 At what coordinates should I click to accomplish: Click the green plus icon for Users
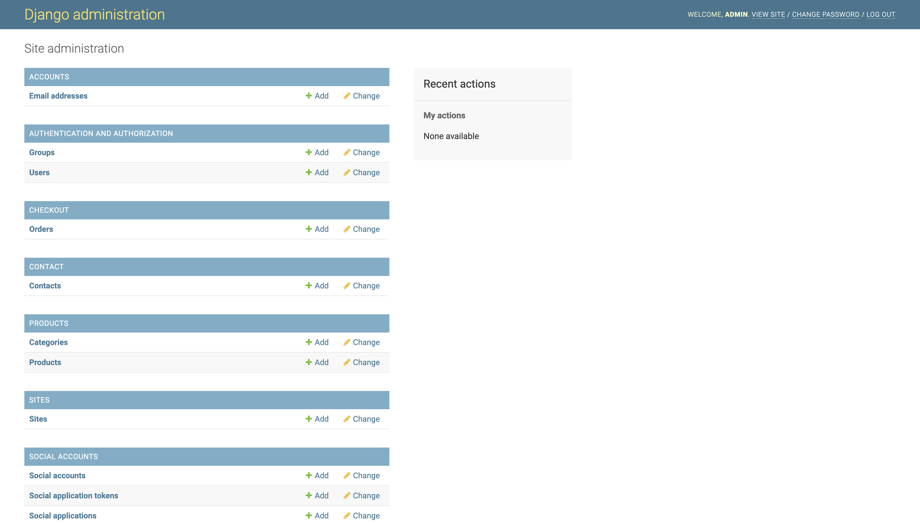[308, 173]
